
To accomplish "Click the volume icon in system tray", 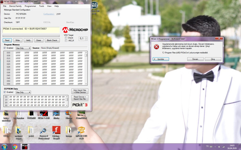I will click(219, 147).
